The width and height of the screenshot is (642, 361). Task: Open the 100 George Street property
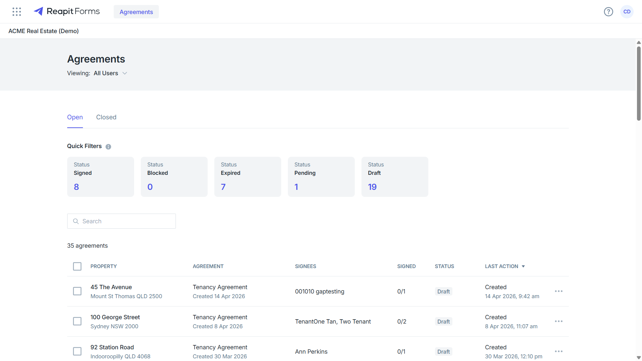(x=115, y=317)
